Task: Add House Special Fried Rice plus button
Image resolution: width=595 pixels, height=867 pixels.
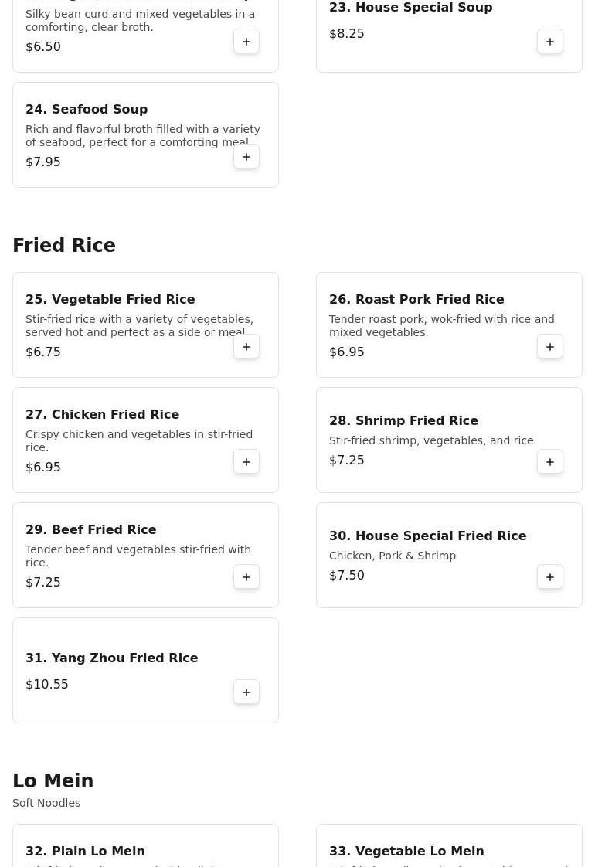Action: 550,576
